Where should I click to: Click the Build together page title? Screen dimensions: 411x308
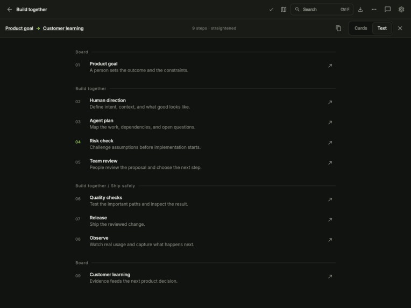point(32,10)
